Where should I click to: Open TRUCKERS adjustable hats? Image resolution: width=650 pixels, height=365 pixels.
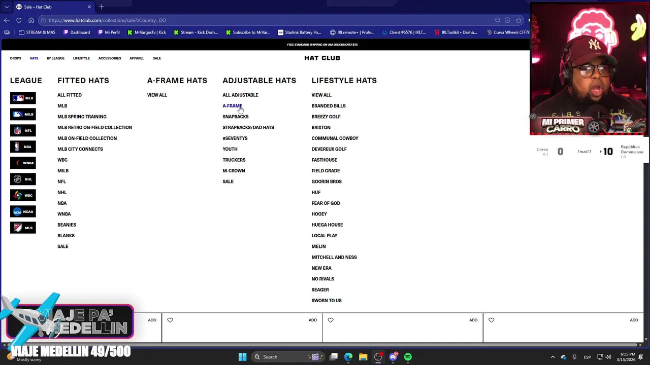[234, 160]
